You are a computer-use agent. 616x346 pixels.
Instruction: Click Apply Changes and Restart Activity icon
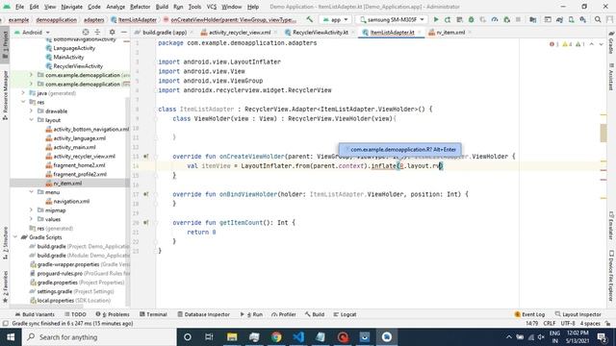click(x=448, y=19)
